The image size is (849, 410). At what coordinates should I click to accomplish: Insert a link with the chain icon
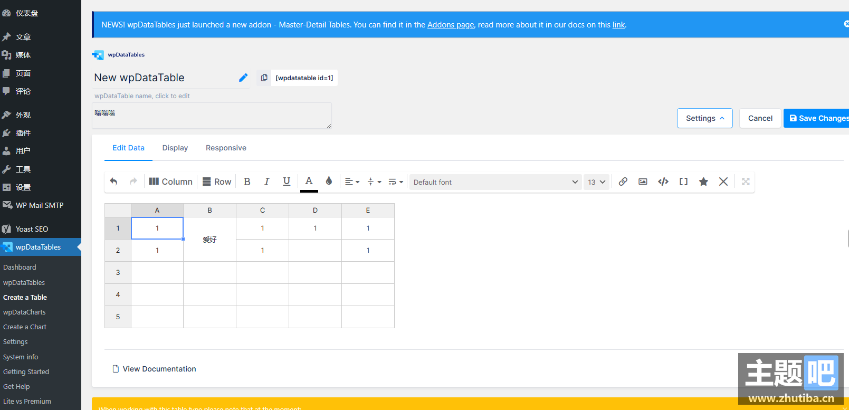(x=623, y=182)
